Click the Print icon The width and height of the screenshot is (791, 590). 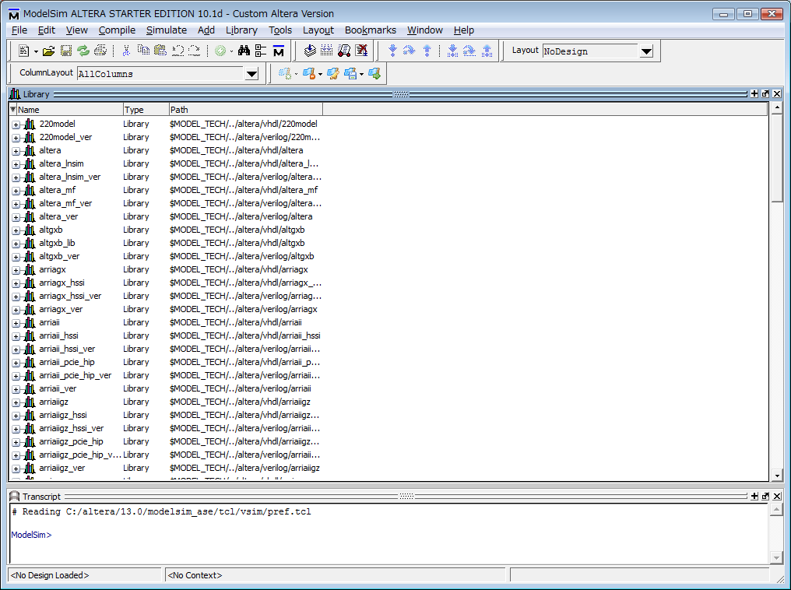(100, 51)
